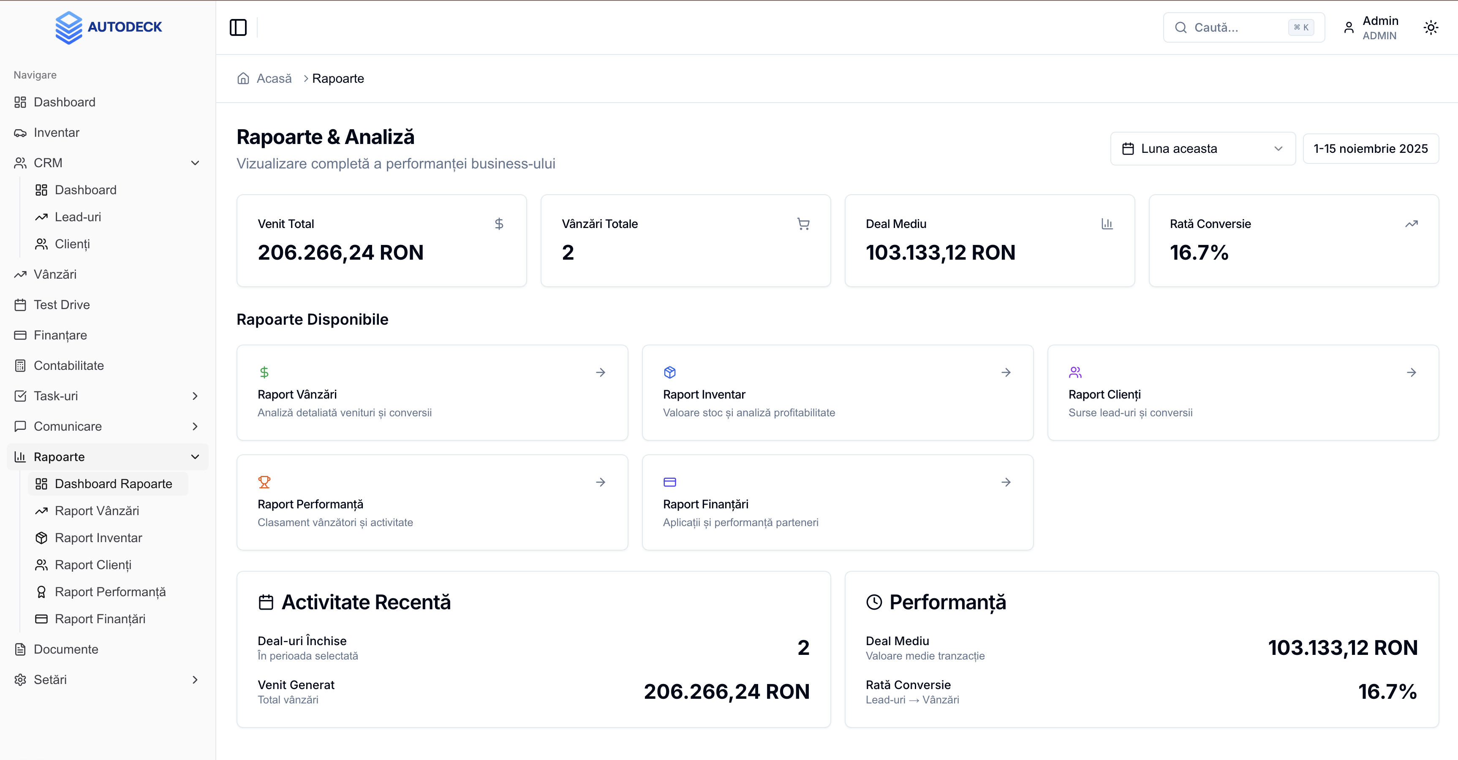Collapse the CRM sidebar section
1458x760 pixels.
pos(195,163)
